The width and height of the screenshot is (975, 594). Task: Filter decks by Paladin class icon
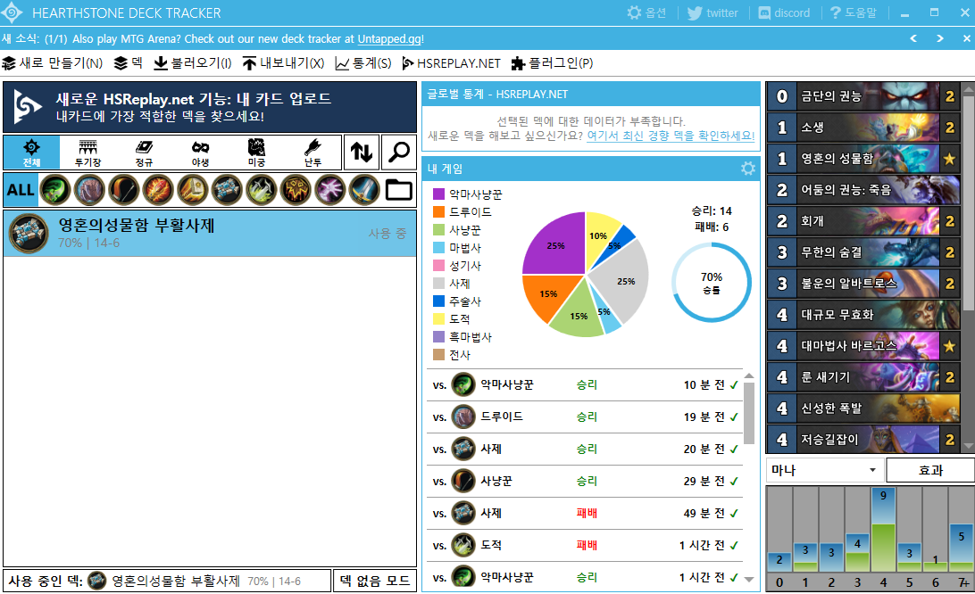(x=193, y=189)
